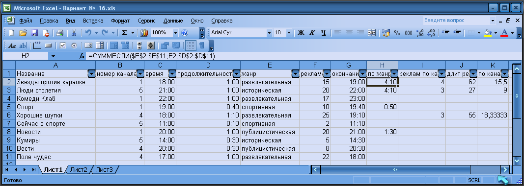Select the List Box form control
The width and height of the screenshot is (524, 186).
pos(88,46)
